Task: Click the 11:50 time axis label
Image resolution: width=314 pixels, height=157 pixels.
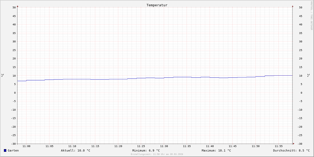Action: pos(256,146)
